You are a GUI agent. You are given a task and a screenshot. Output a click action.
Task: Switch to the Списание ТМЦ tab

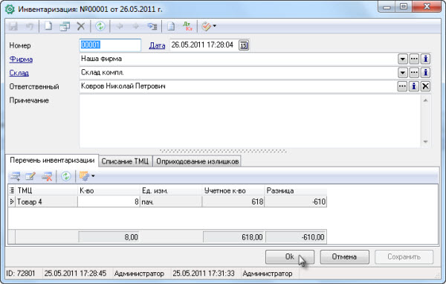tap(125, 161)
